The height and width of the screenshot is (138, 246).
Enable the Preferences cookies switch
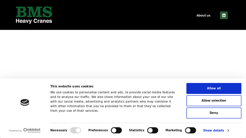[x=116, y=130]
